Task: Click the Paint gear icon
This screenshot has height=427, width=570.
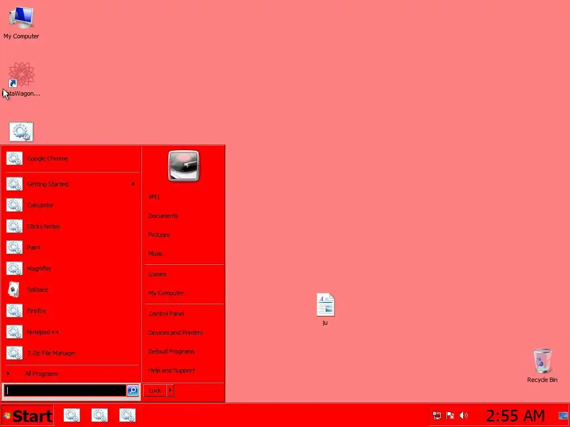Action: pos(14,247)
